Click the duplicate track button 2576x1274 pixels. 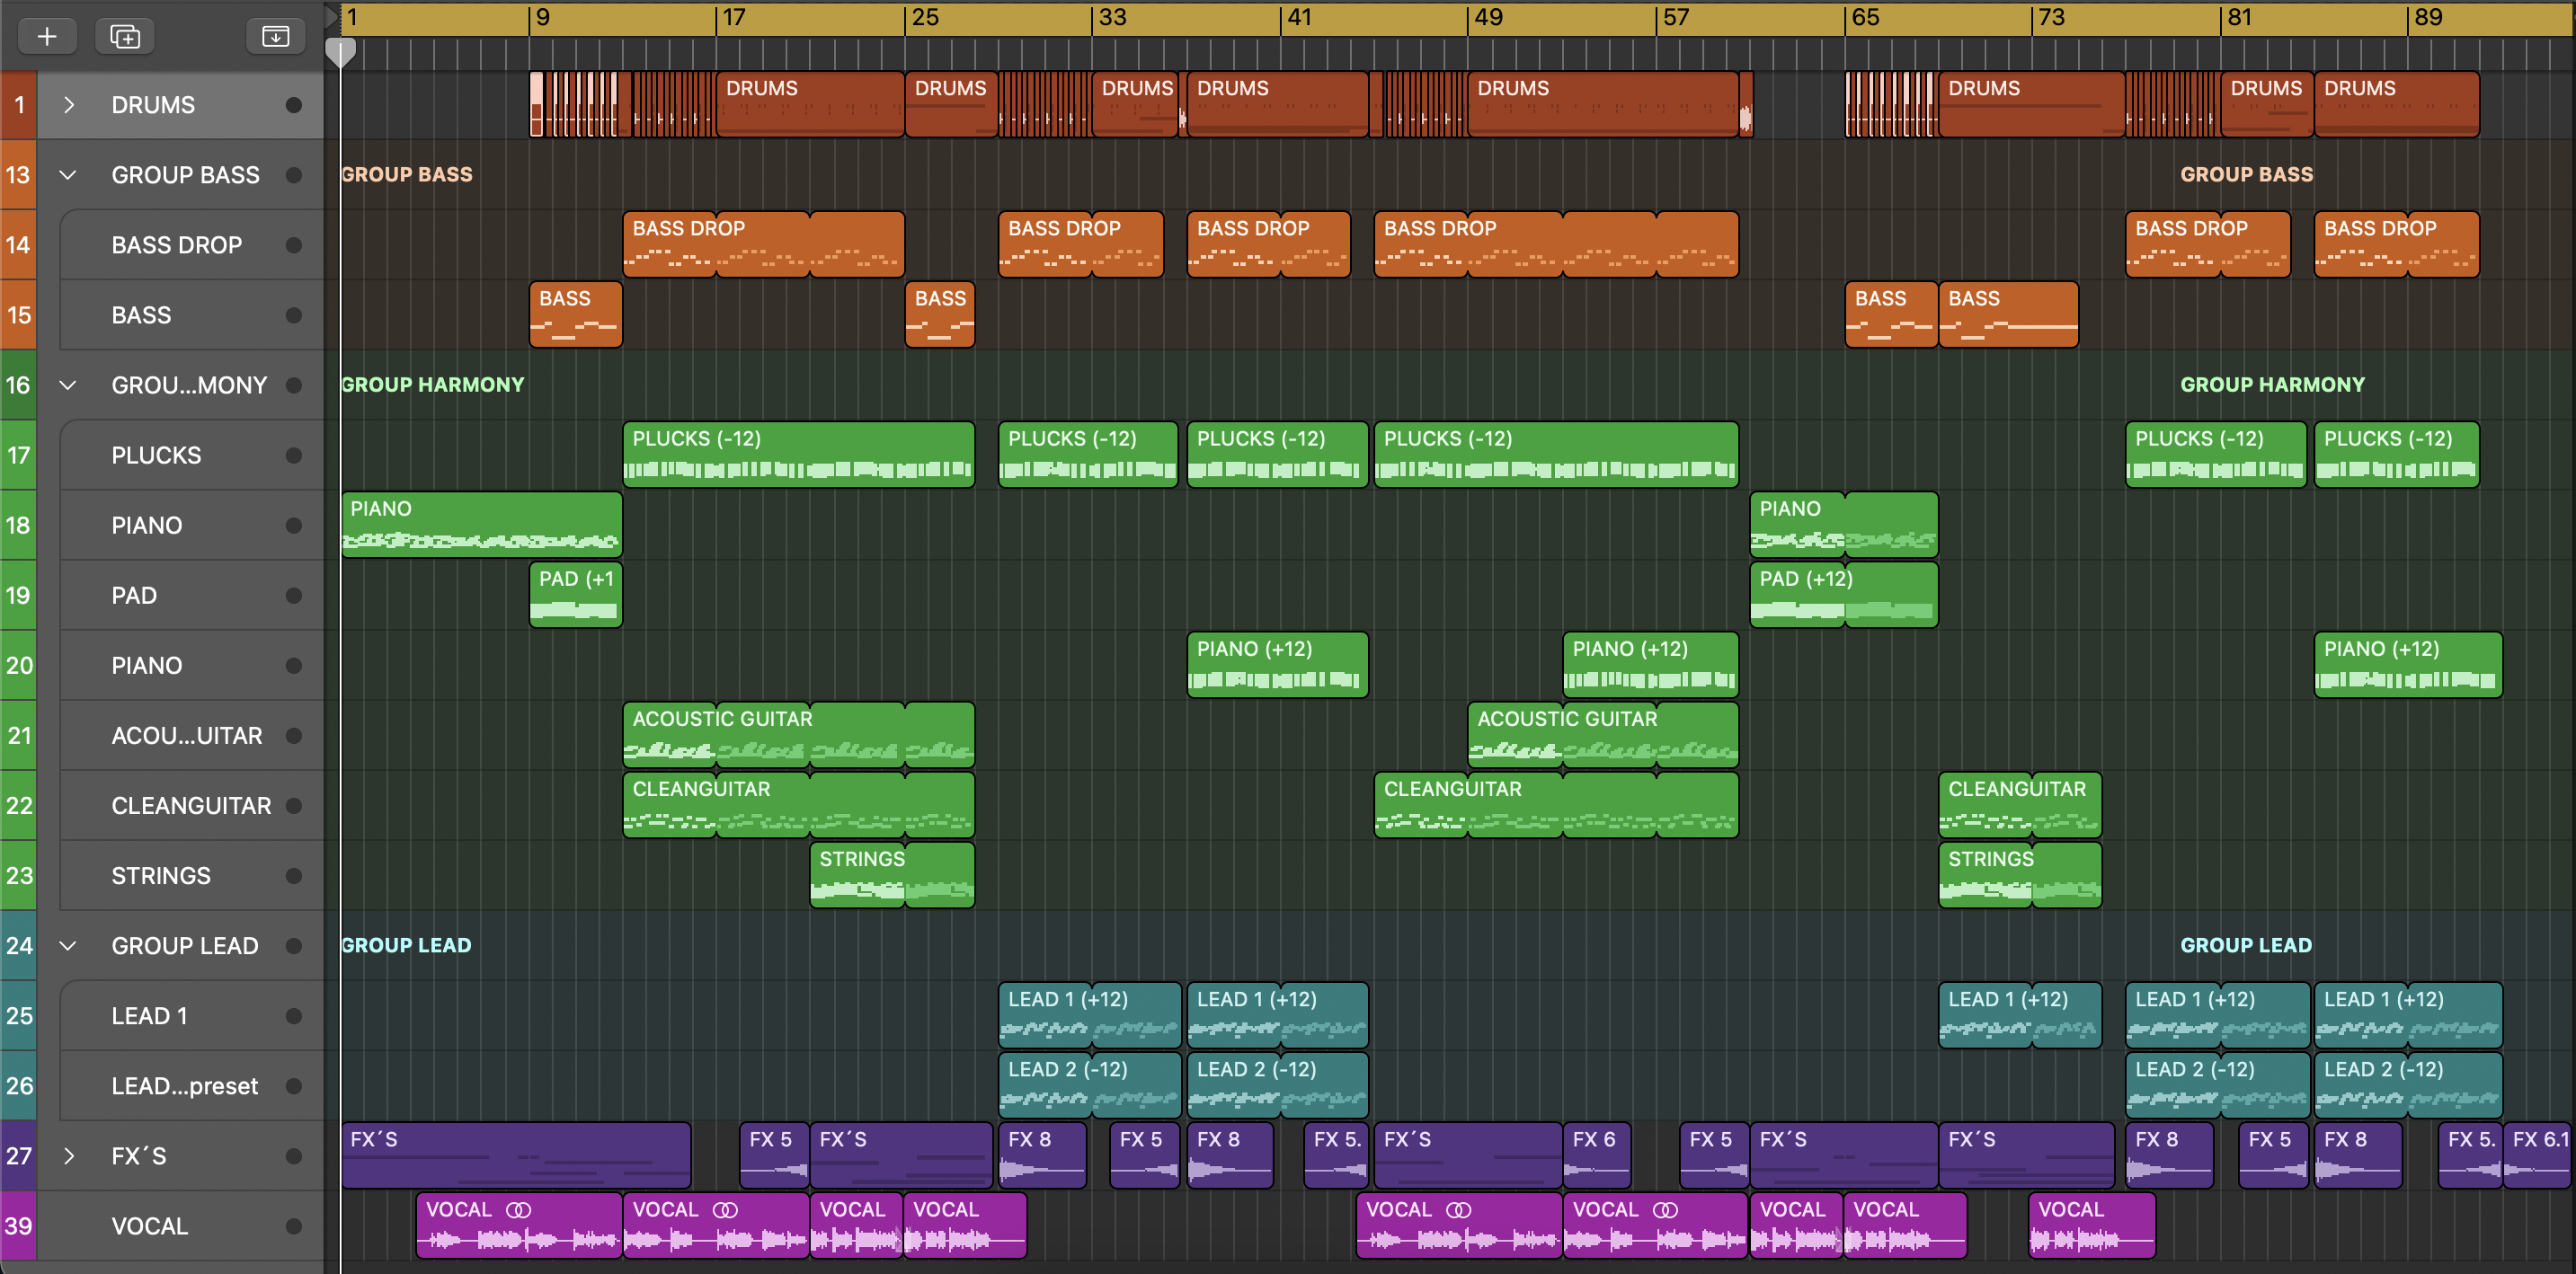click(x=125, y=37)
